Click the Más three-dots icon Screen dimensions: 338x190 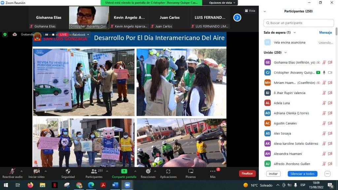click(213, 171)
